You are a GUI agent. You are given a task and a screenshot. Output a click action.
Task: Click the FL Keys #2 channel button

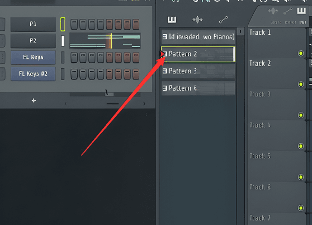pyautogui.click(x=33, y=74)
